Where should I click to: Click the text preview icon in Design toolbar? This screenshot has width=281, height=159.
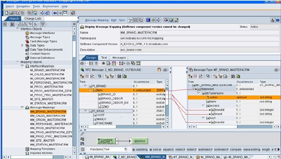pos(108,63)
